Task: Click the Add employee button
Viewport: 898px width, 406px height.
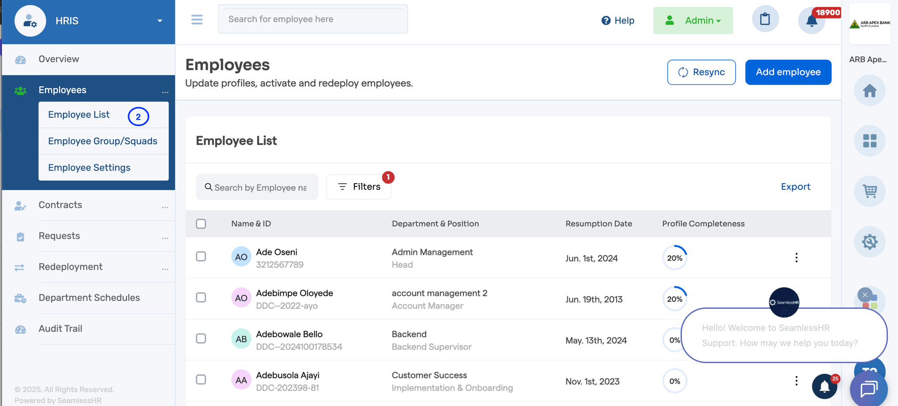Action: [x=788, y=72]
